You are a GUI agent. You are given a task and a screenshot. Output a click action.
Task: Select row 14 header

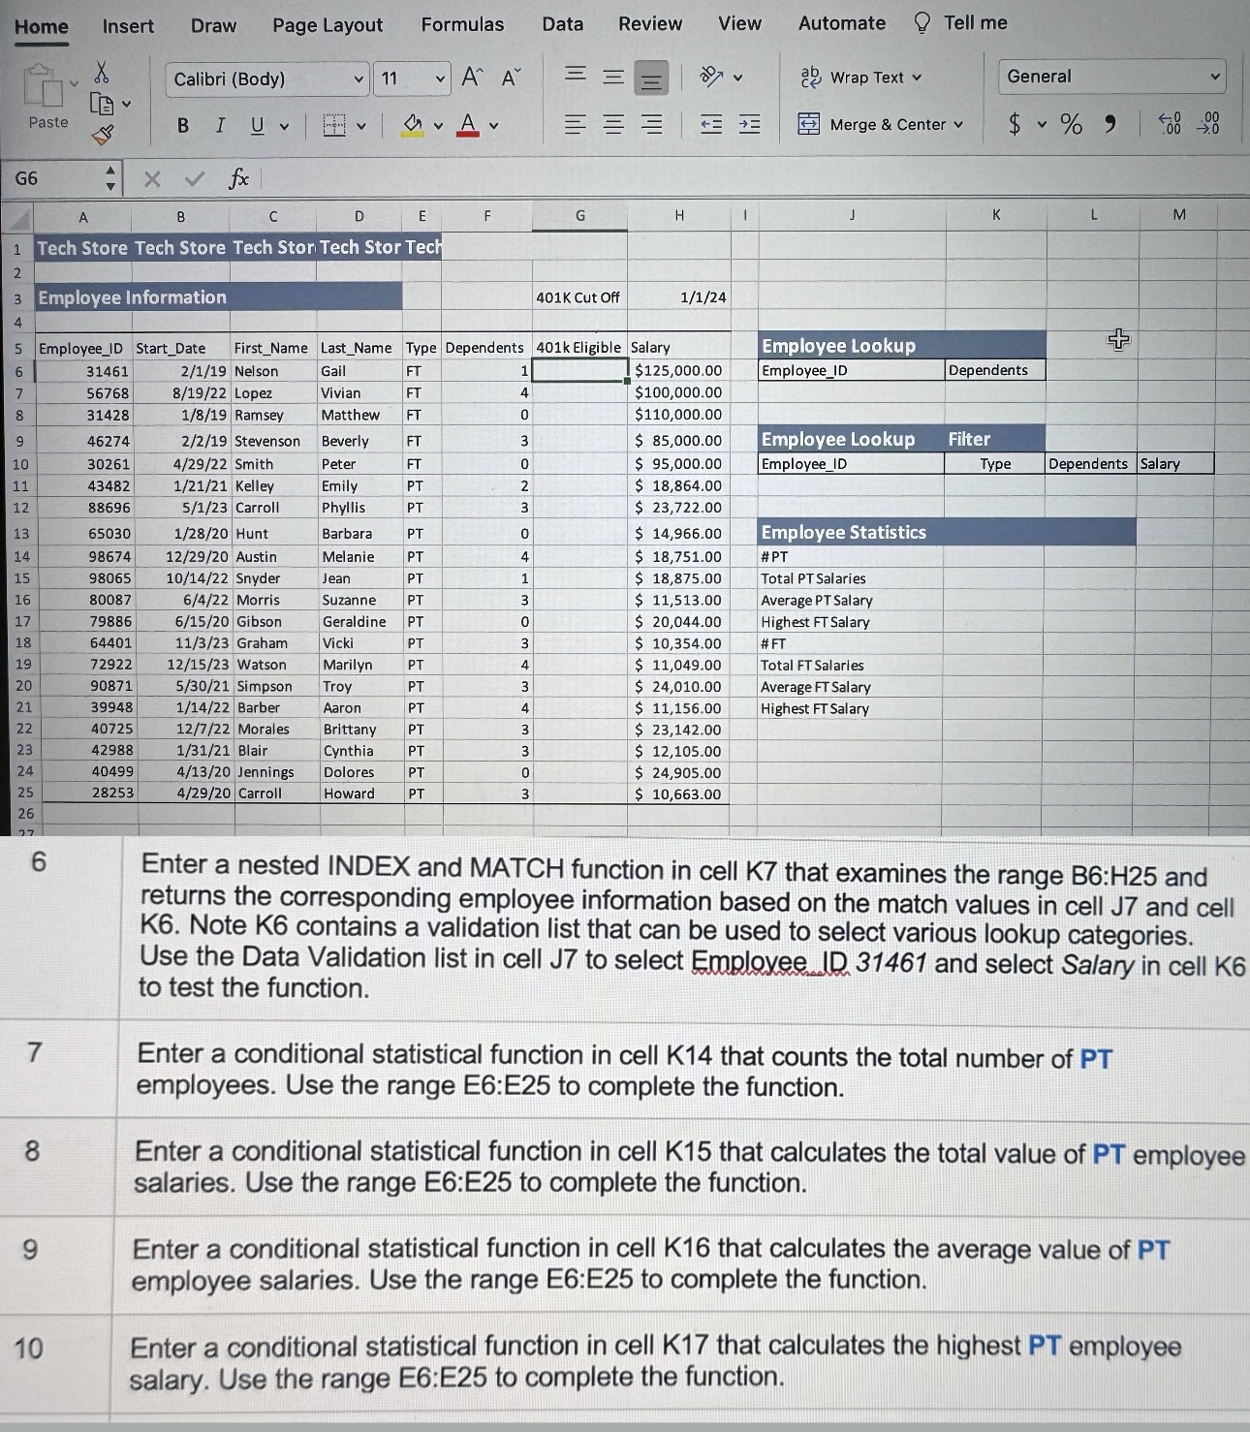tap(21, 556)
